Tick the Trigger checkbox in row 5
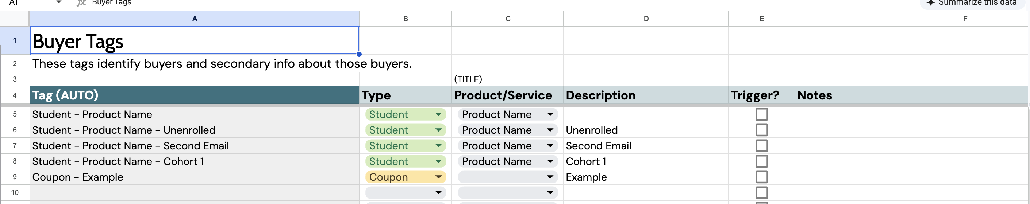 point(761,114)
